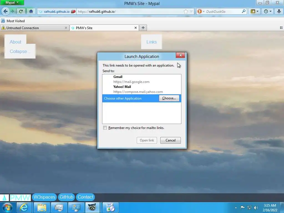
Task: Open the history clock dropdown
Action: point(268,11)
